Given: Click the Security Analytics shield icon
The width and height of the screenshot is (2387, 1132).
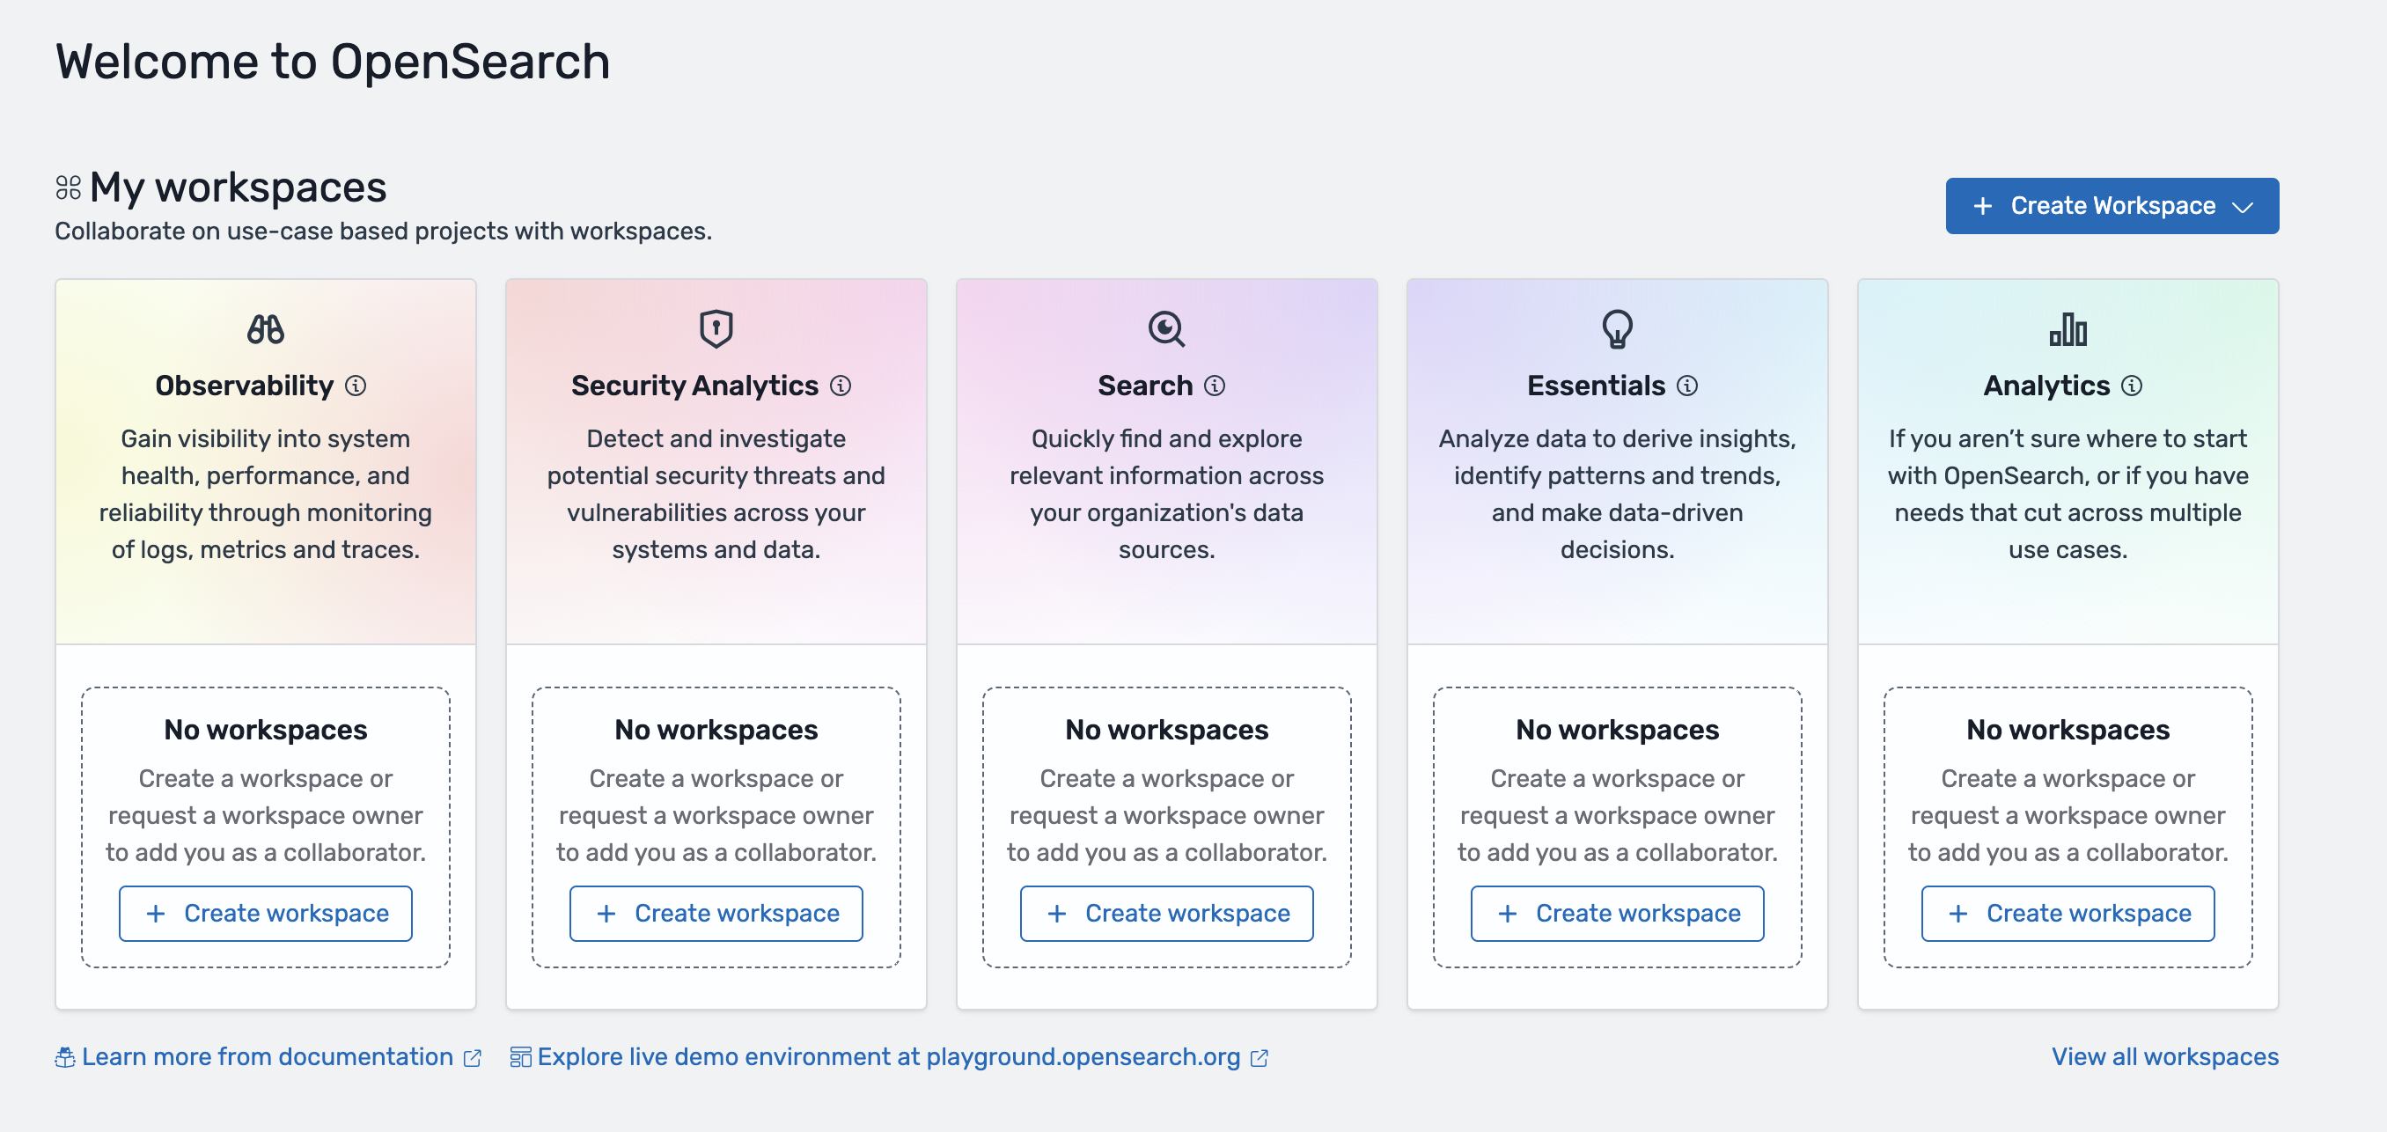Looking at the screenshot, I should (x=716, y=328).
